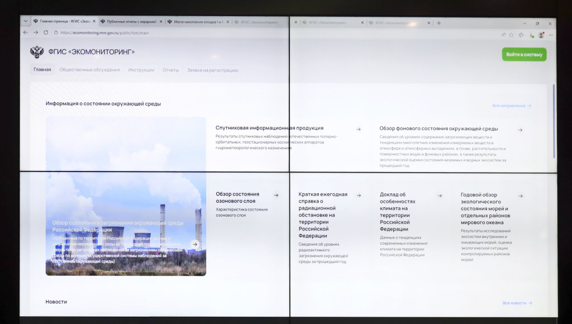Follow the Все новости link
Image resolution: width=572 pixels, height=324 pixels.
[517, 303]
